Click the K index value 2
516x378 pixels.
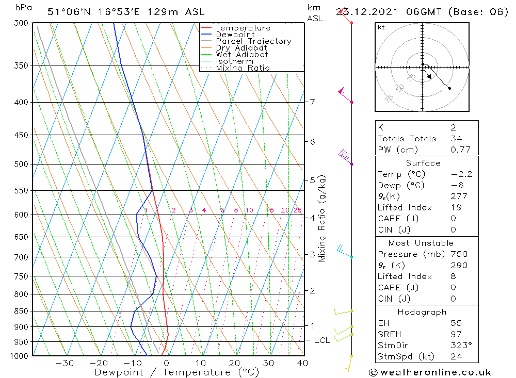(x=453, y=127)
